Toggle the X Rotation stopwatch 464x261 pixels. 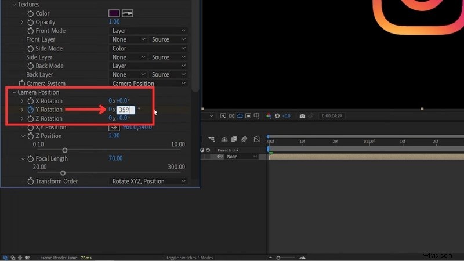click(x=30, y=101)
